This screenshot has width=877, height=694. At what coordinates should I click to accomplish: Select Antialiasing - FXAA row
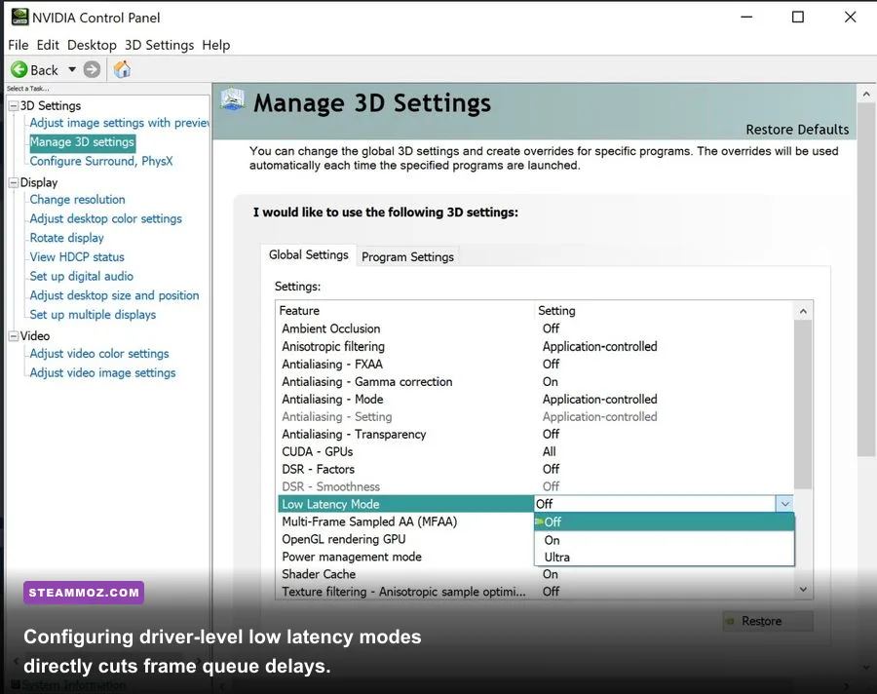point(535,364)
